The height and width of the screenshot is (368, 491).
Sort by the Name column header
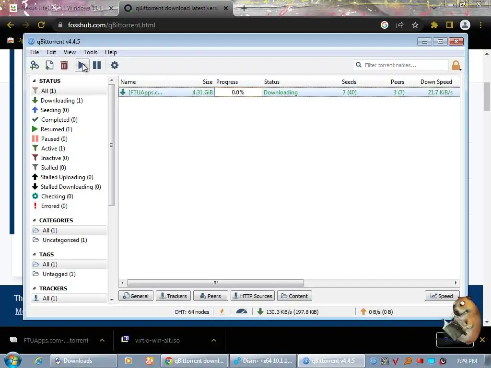click(142, 81)
